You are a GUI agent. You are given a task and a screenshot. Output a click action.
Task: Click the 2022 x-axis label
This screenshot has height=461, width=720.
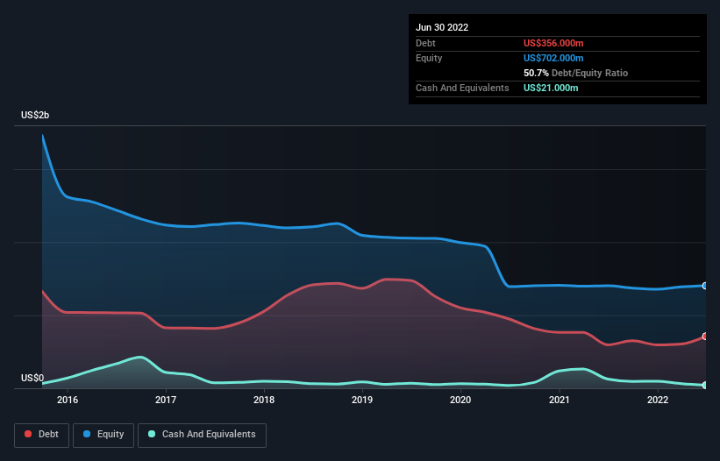coord(658,400)
